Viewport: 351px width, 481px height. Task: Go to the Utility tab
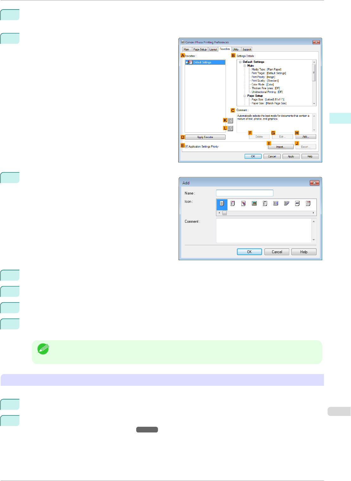[x=236, y=49]
